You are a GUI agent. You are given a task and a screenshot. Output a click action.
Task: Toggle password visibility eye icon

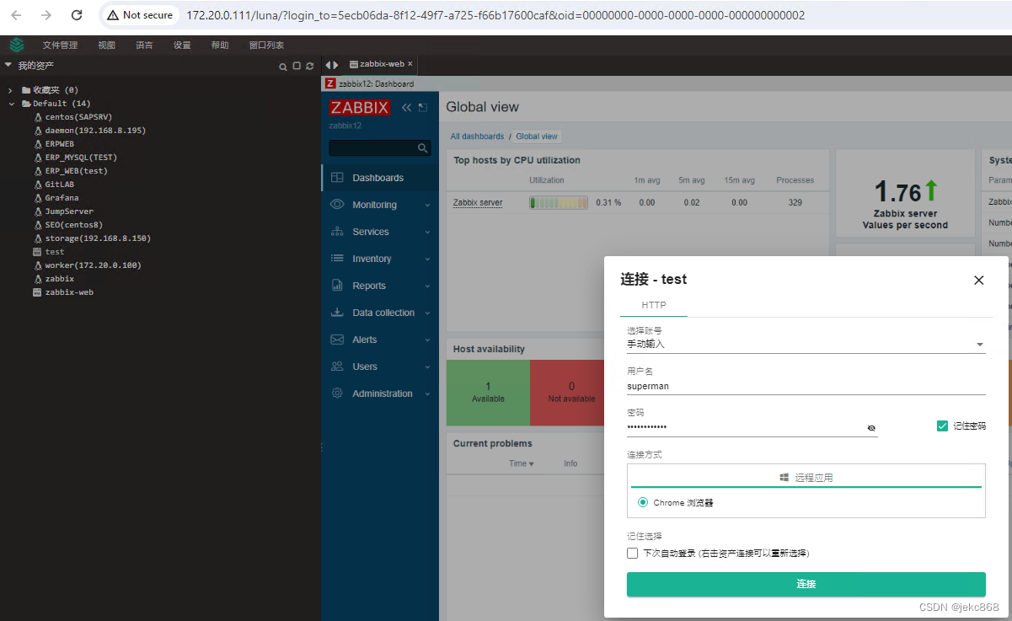871,428
